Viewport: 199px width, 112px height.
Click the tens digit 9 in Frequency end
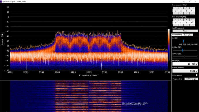click(x=186, y=23)
